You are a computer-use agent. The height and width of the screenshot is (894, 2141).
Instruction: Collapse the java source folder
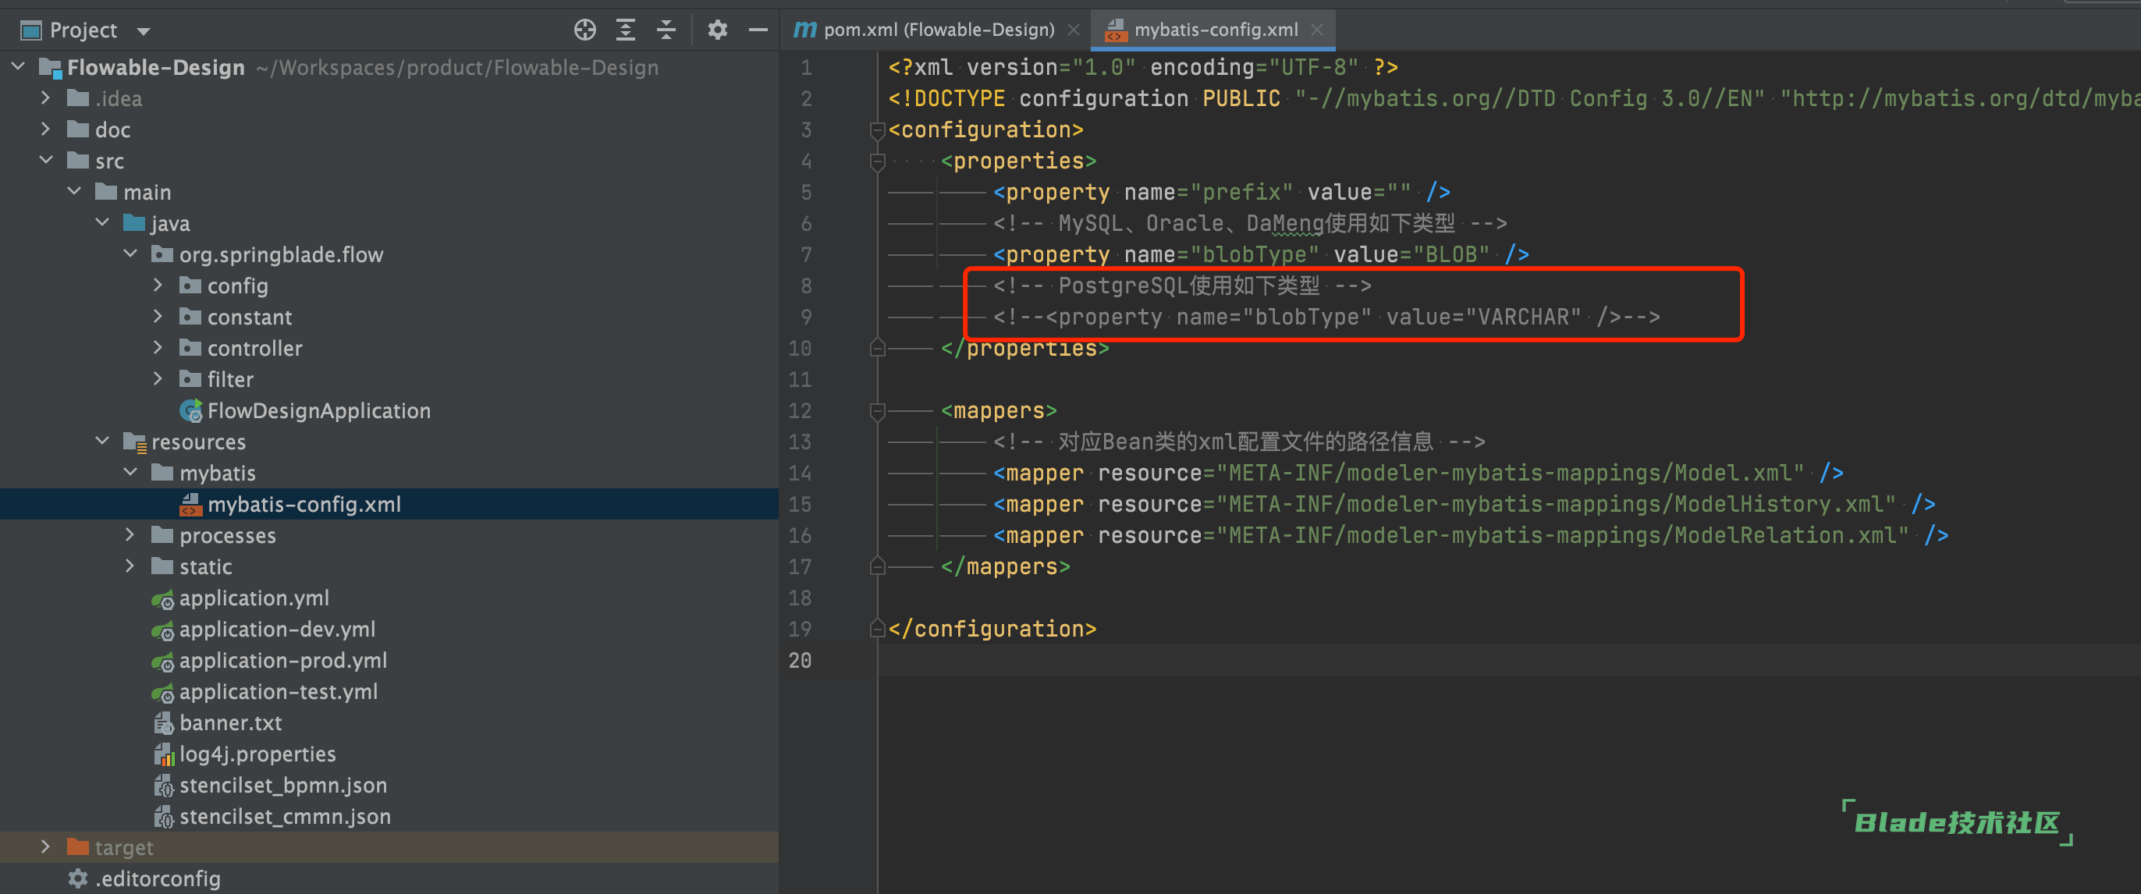[x=102, y=222]
